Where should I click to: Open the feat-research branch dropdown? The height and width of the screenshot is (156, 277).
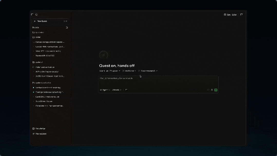click(148, 71)
